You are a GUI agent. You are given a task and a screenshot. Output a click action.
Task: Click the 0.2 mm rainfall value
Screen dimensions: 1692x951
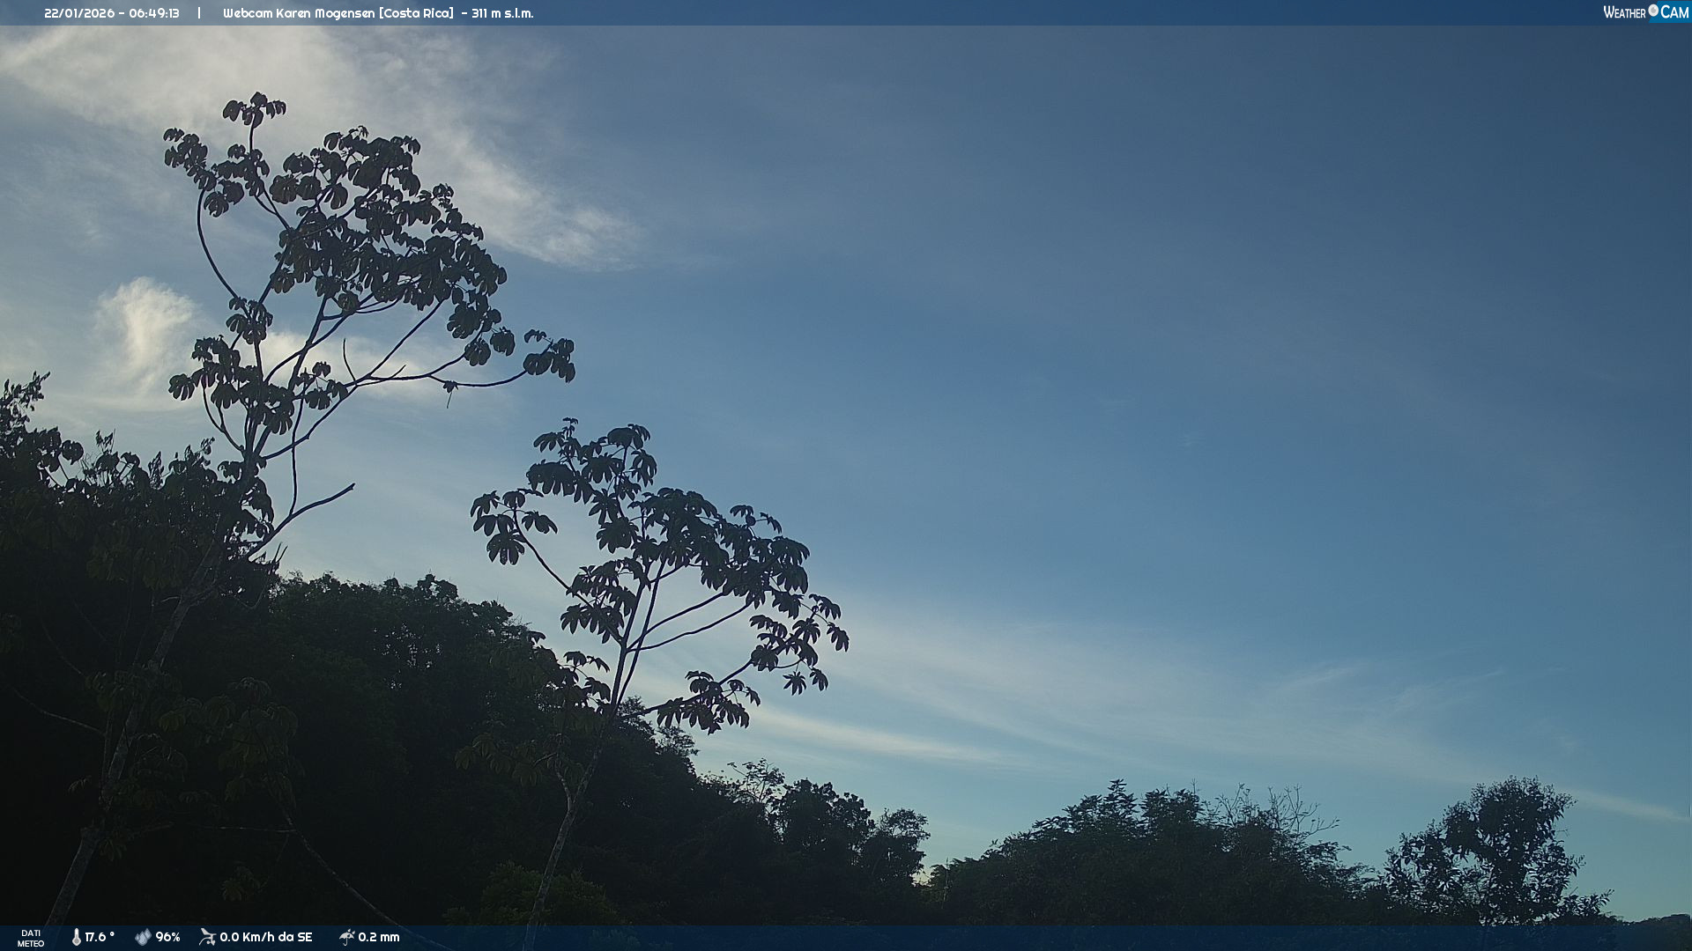(379, 937)
